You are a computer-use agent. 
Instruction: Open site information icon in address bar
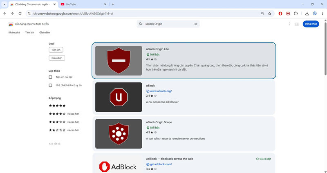click(x=29, y=13)
